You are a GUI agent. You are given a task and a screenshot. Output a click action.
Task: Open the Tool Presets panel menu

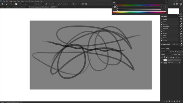tap(179, 16)
